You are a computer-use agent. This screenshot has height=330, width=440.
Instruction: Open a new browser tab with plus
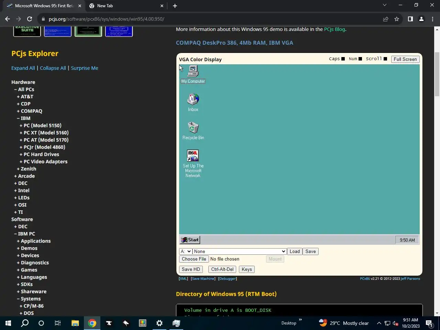click(175, 6)
